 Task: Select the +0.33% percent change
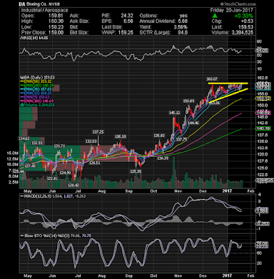click(x=243, y=16)
